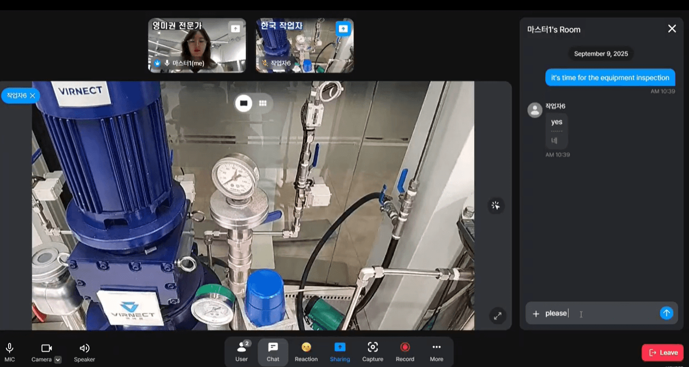Click the "yes" reply from 작업자6
The height and width of the screenshot is (367, 689).
pos(556,122)
